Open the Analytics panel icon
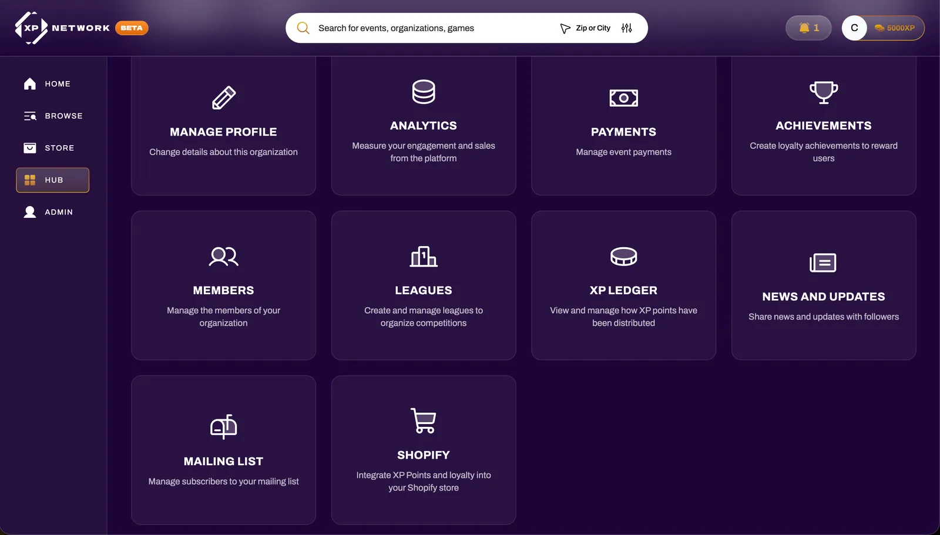Image resolution: width=940 pixels, height=535 pixels. [x=424, y=92]
